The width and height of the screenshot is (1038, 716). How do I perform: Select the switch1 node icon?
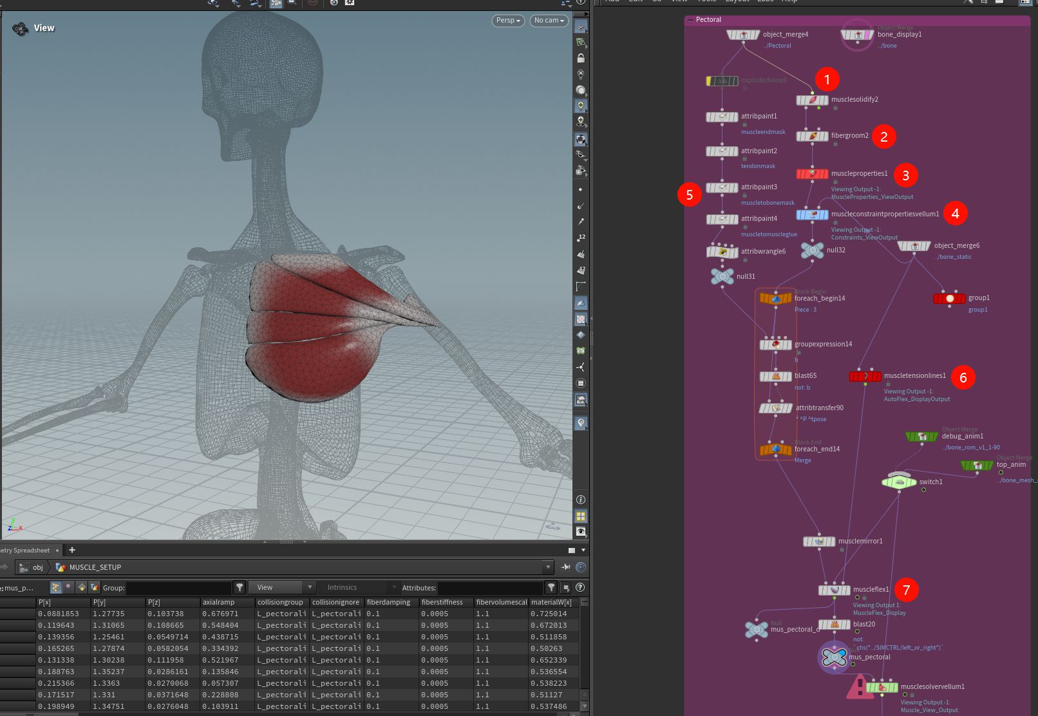click(899, 482)
